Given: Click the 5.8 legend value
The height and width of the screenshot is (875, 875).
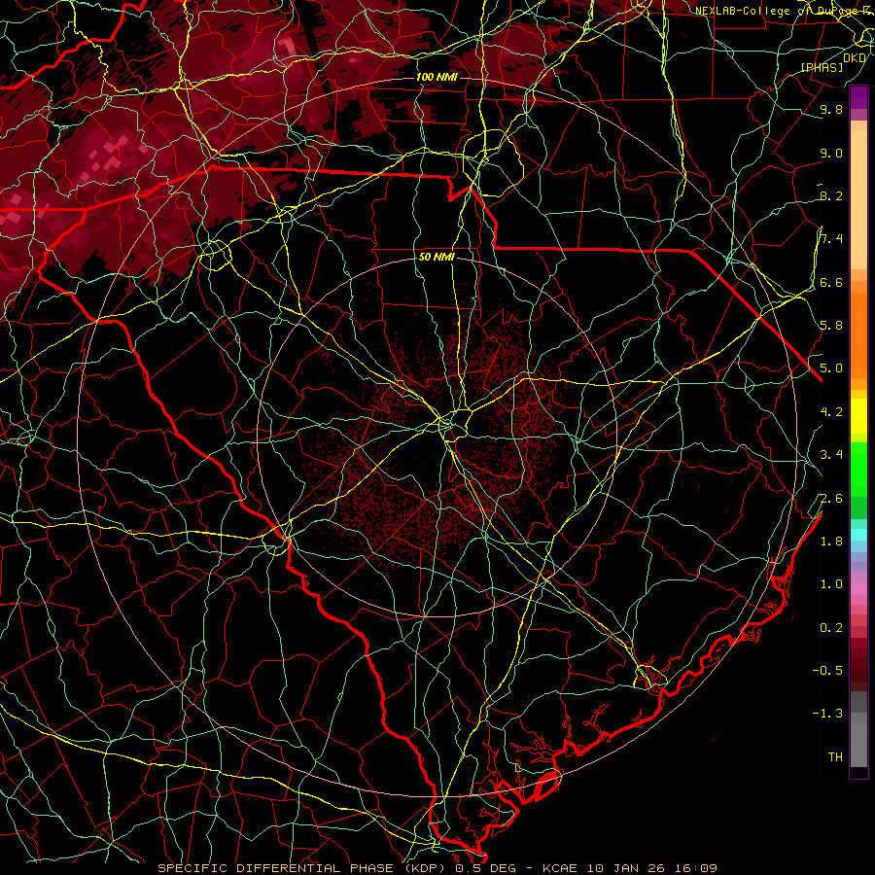Looking at the screenshot, I should coord(831,326).
